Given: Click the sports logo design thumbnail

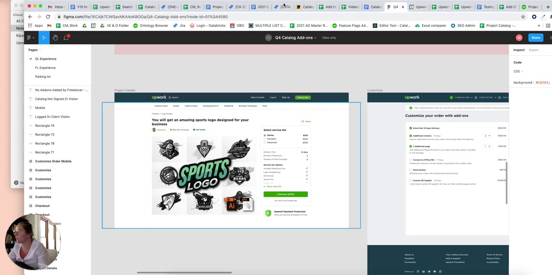Looking at the screenshot, I should (203, 176).
